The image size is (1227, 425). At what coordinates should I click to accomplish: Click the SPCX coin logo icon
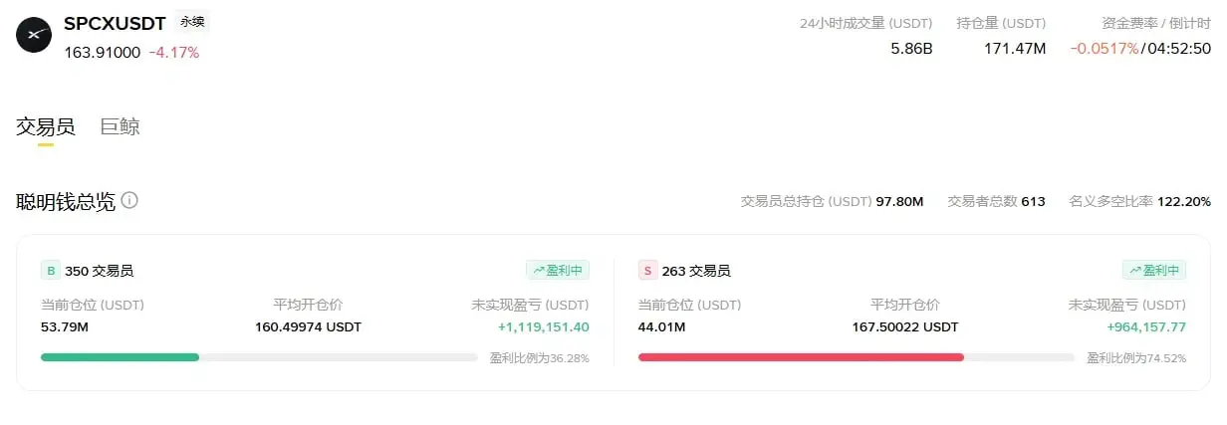34,36
